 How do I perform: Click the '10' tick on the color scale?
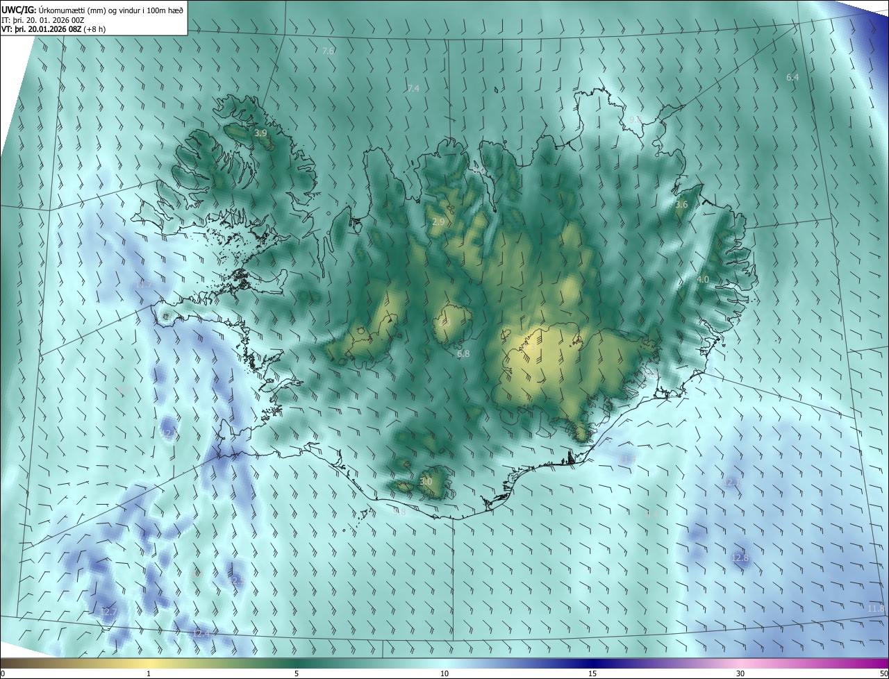pyautogui.click(x=444, y=673)
